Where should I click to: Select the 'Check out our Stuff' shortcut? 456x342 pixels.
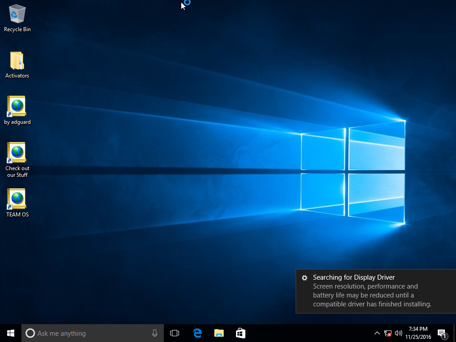coord(17,160)
